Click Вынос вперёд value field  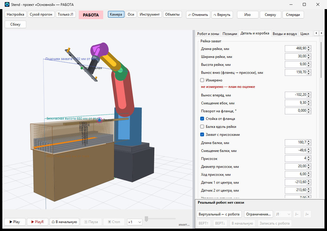point(296,95)
